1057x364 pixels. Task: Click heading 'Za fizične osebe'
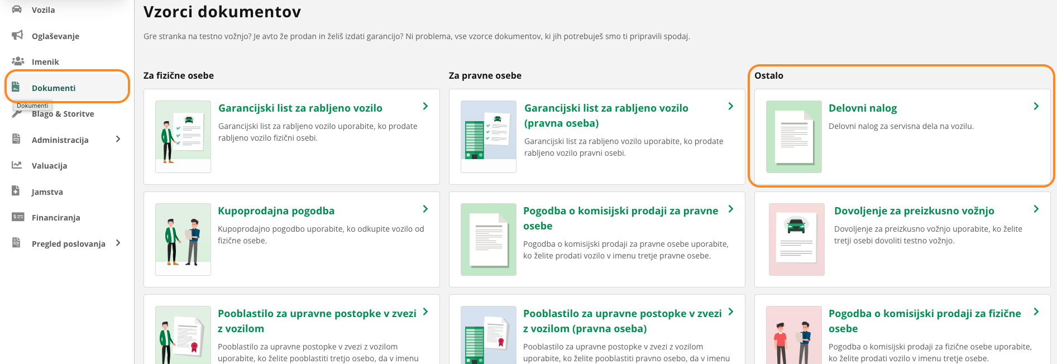[179, 75]
